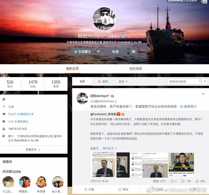This screenshot has height=195, width=209.
Task: Open the search options arrow in the search box
Action: (x=205, y=81)
